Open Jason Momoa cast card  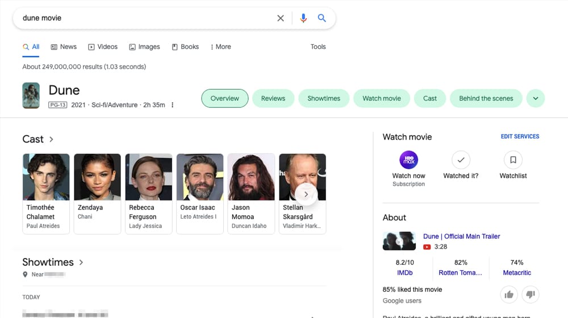tap(251, 194)
